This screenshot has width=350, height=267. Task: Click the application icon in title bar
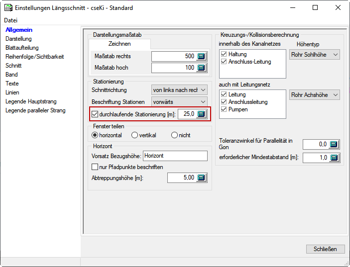pyautogui.click(x=8, y=8)
